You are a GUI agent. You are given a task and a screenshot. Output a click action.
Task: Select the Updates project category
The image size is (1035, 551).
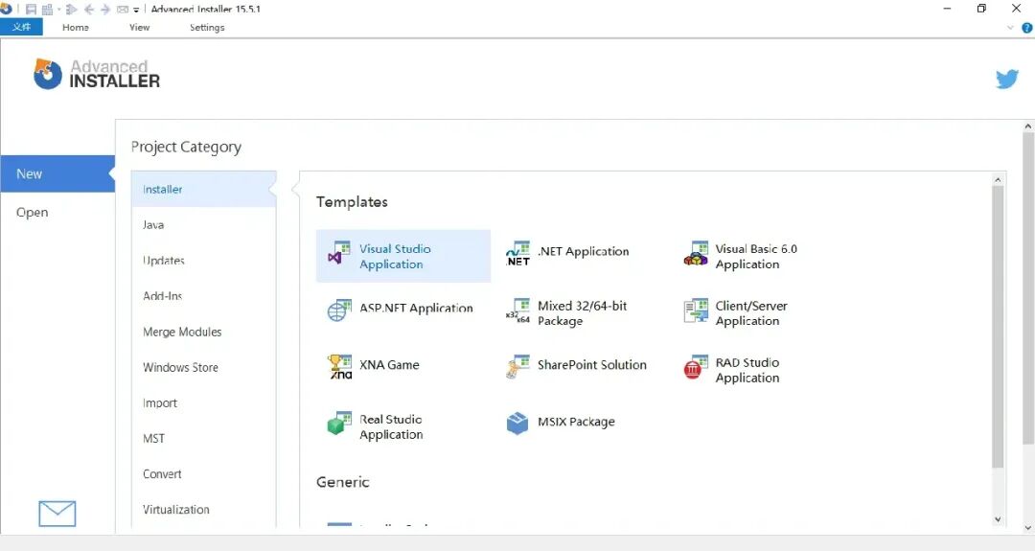point(203,261)
